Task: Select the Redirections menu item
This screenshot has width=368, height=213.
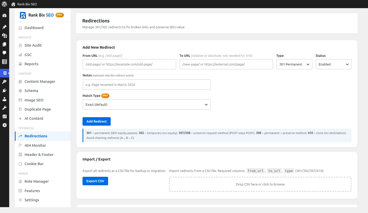Action: [x=43, y=136]
